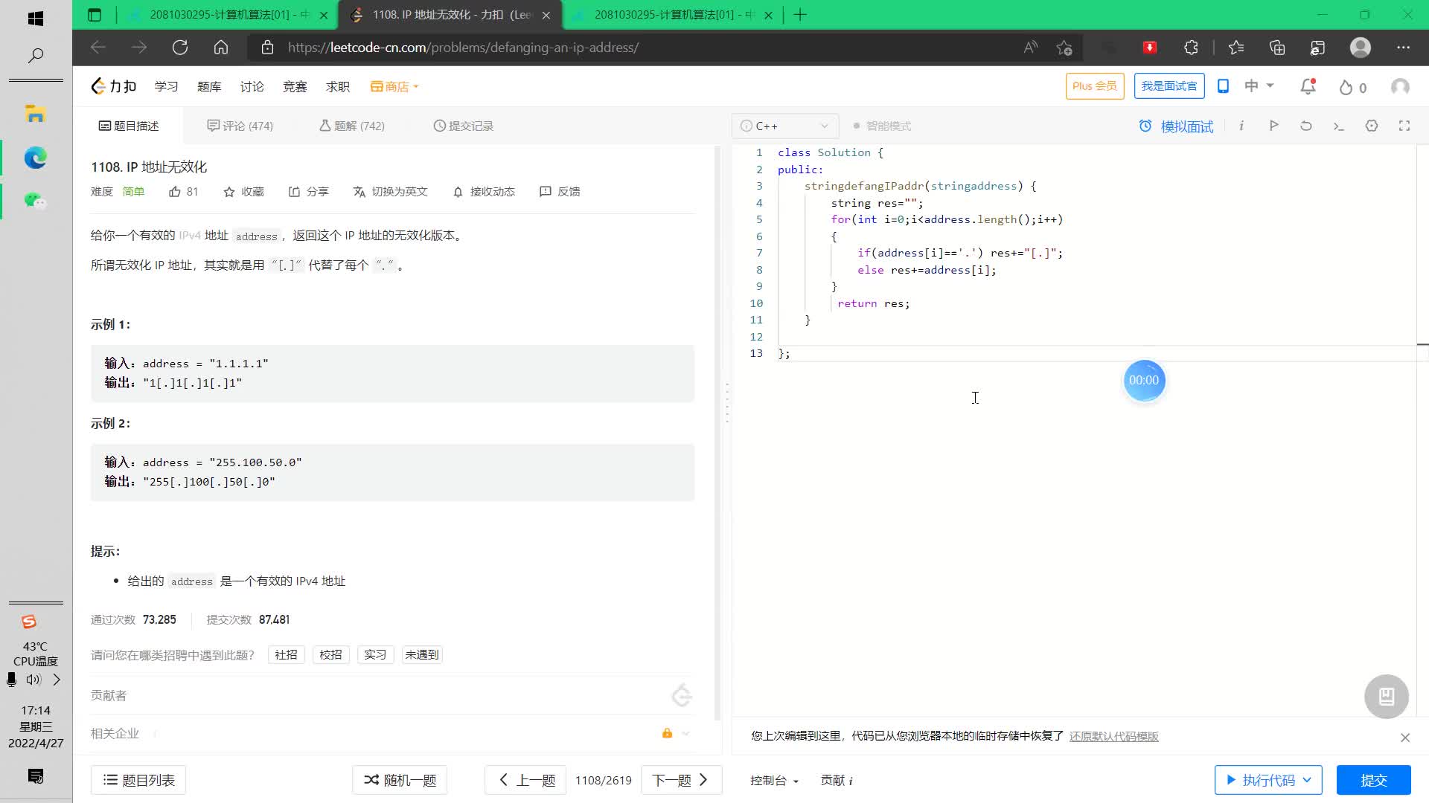Click the streak flame icon showing 0
This screenshot has width=1429, height=803.
coord(1350,87)
